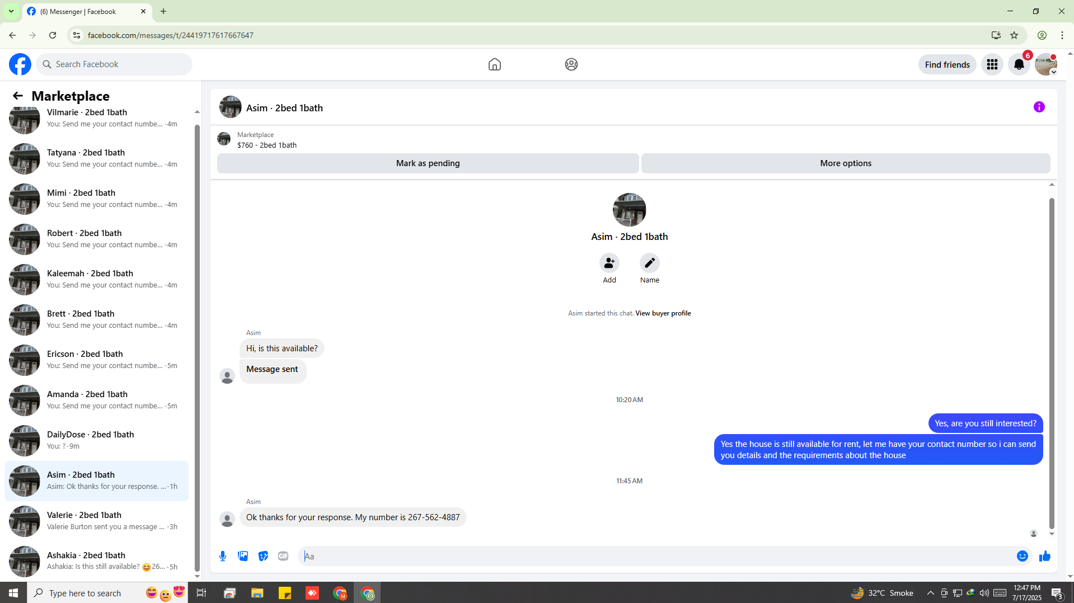Click the large Asim listing thumbnail
Screen dimensions: 1074x603
[x=630, y=210]
